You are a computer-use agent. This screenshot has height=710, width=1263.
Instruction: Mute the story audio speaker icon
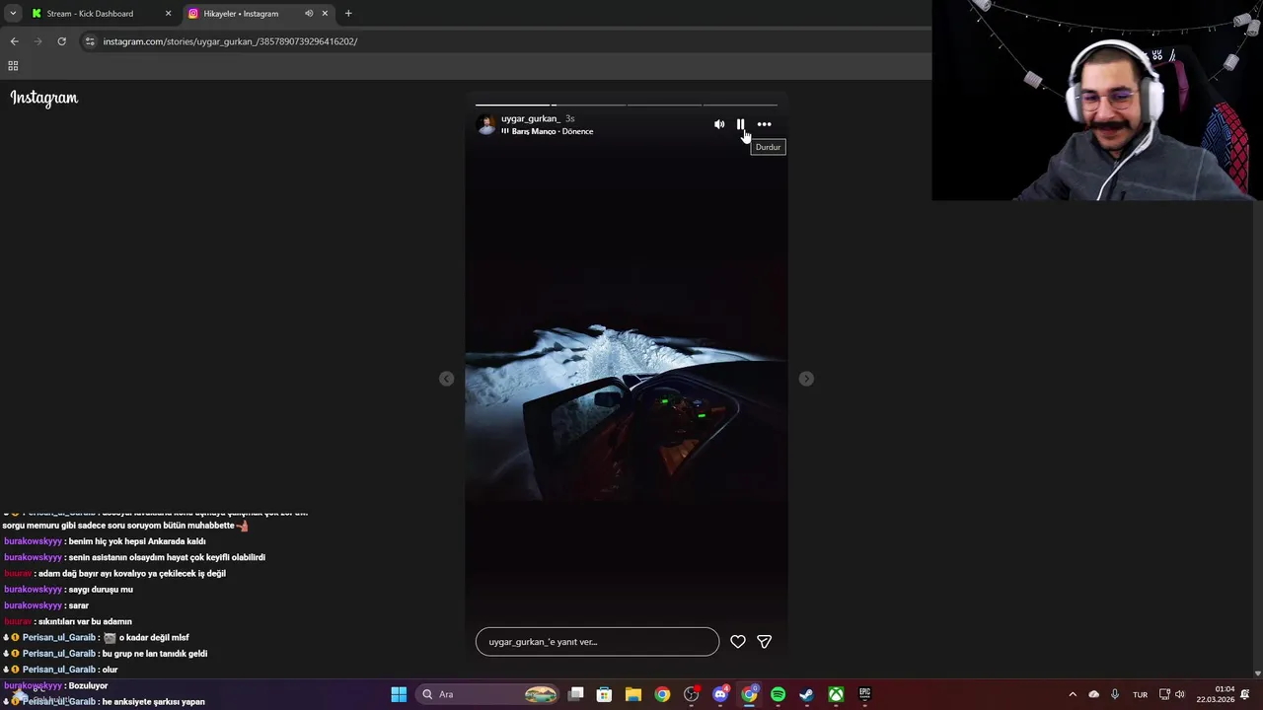click(719, 124)
